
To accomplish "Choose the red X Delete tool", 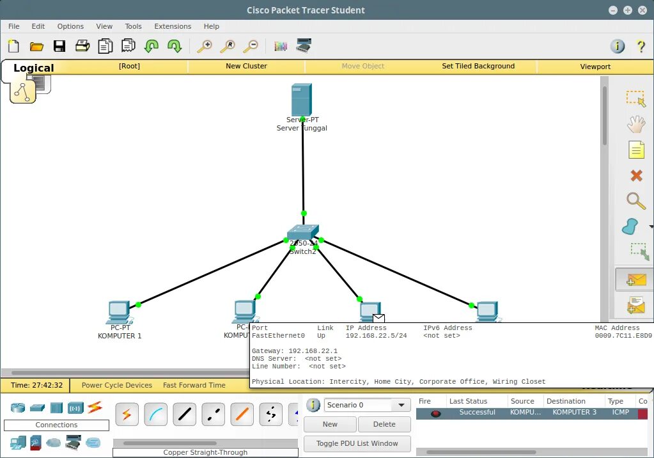I will pos(636,175).
